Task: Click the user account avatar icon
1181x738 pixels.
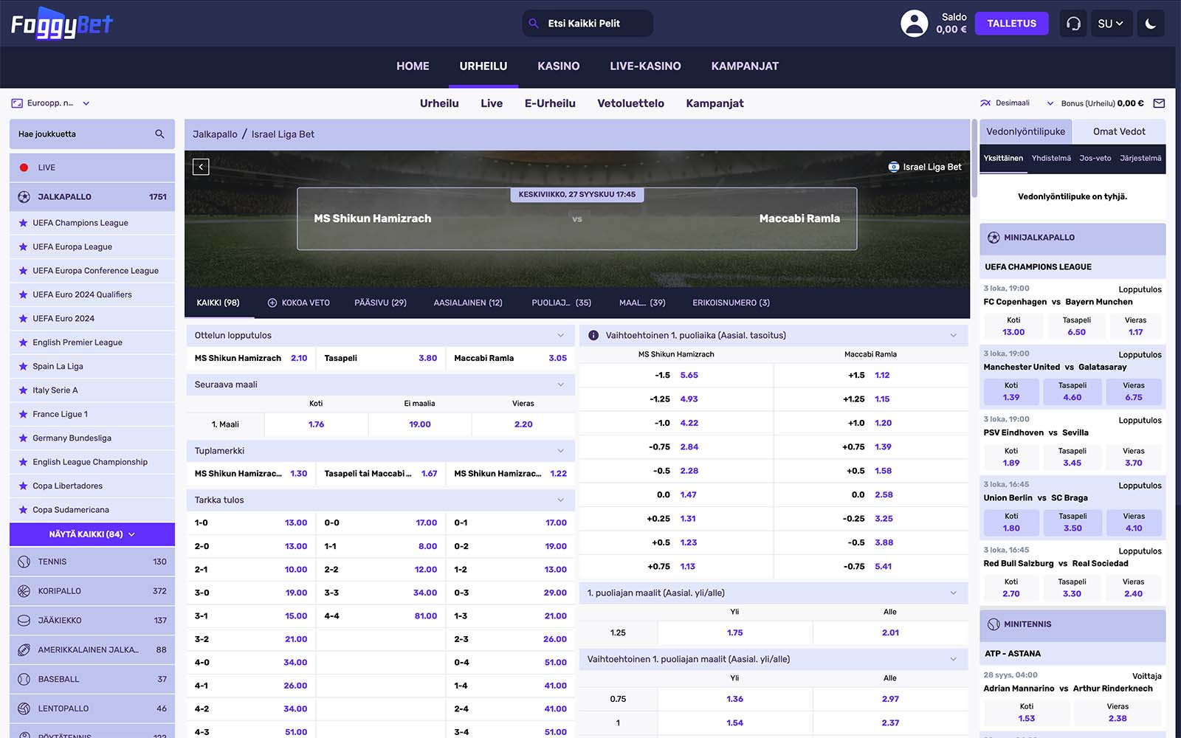Action: point(914,24)
